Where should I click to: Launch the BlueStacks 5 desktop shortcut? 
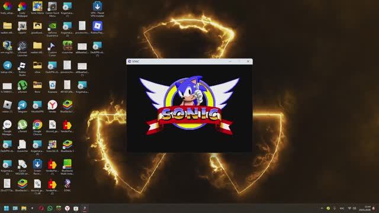[67, 144]
